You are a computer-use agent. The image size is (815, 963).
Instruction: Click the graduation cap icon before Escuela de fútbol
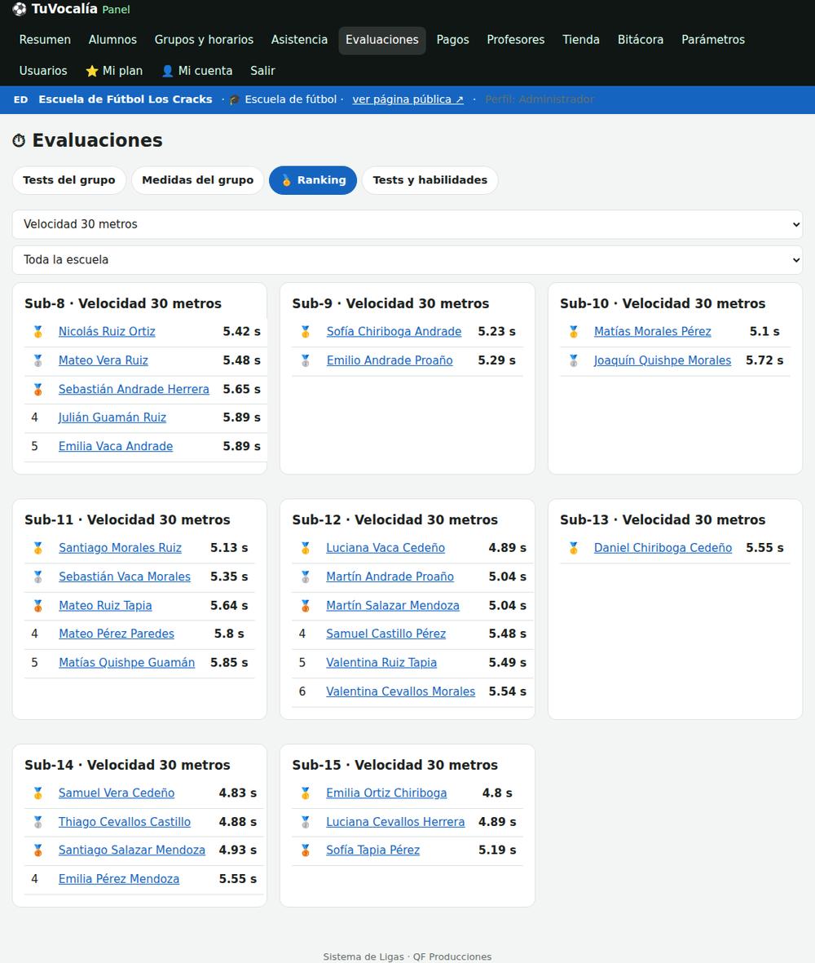click(235, 99)
